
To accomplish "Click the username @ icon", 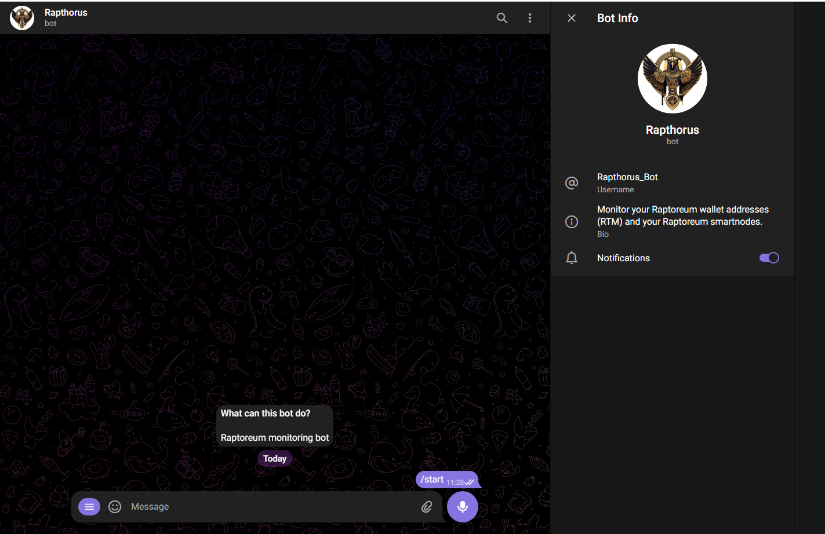I will (x=572, y=183).
